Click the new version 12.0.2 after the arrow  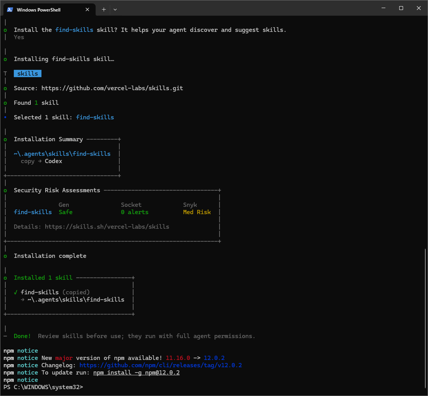(214, 358)
